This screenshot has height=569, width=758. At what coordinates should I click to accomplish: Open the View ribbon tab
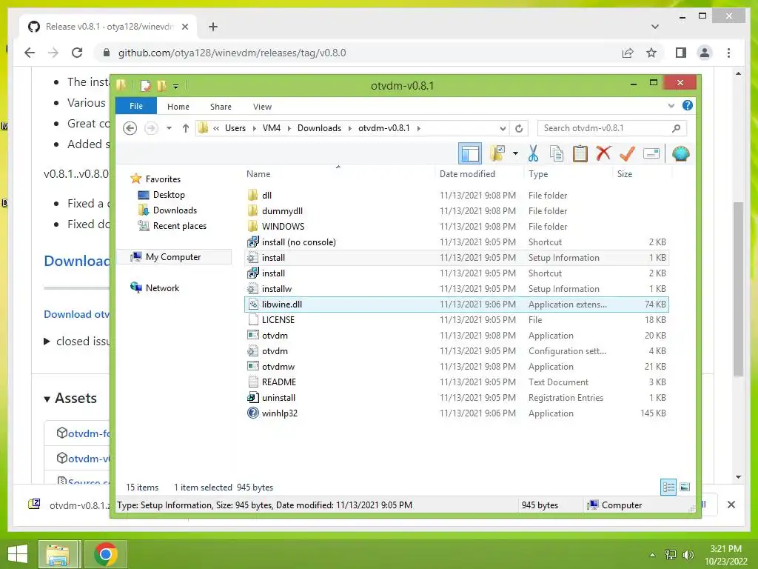[262, 107]
